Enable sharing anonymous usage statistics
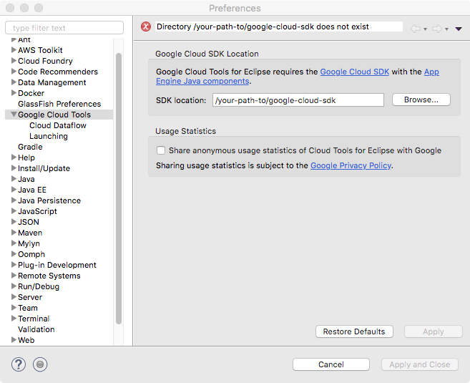This screenshot has width=470, height=383. click(161, 150)
